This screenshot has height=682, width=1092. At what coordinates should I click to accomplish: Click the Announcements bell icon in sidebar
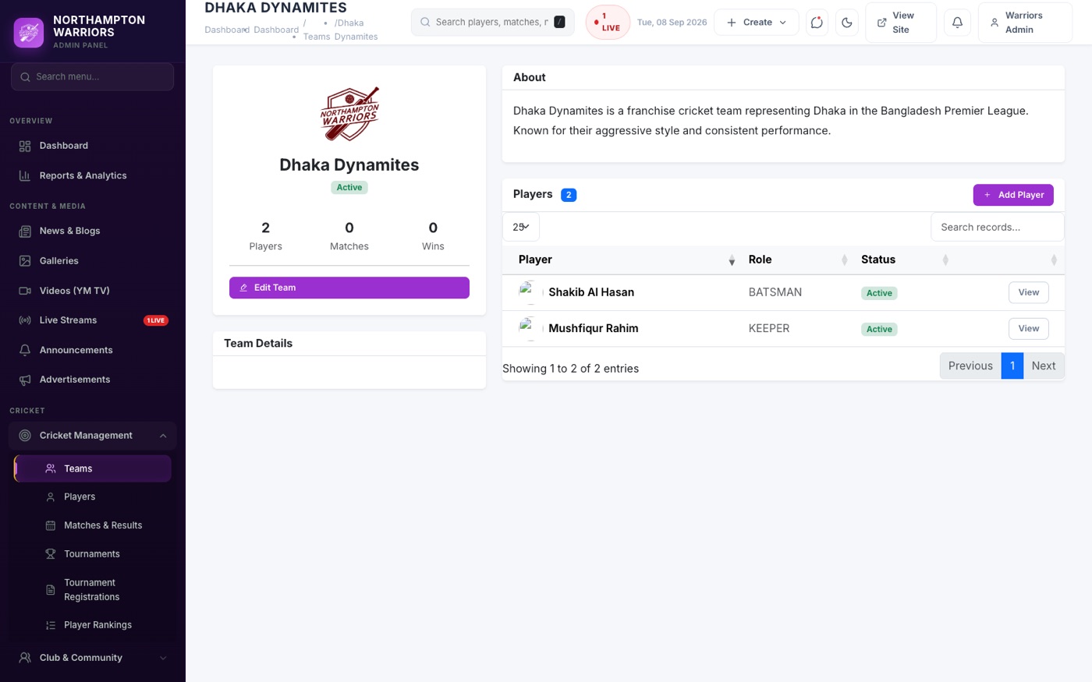25,351
